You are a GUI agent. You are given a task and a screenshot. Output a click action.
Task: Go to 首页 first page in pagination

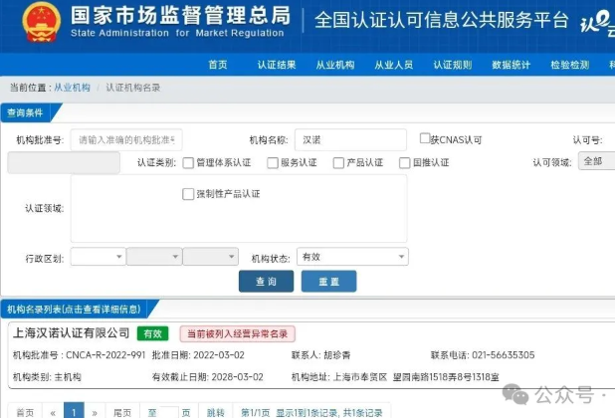coord(25,412)
